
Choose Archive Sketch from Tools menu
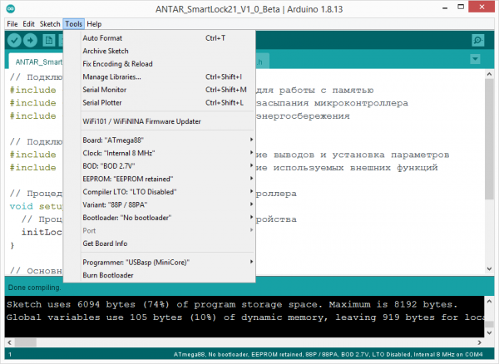click(x=159, y=52)
